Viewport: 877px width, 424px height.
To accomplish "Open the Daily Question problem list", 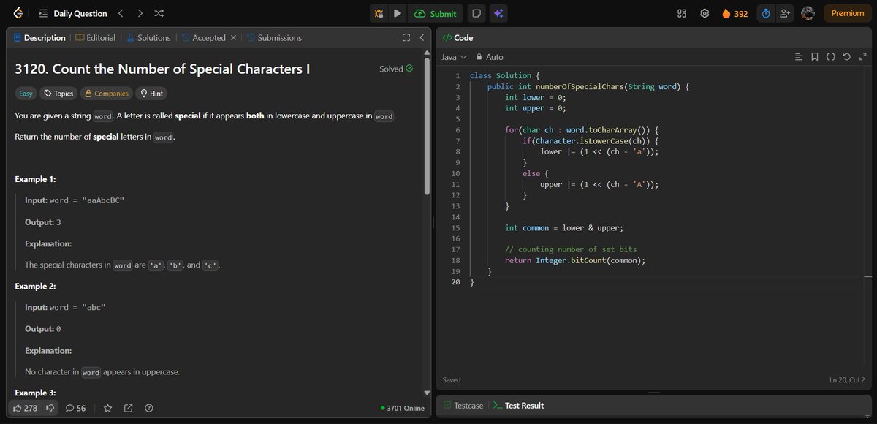I will point(72,13).
